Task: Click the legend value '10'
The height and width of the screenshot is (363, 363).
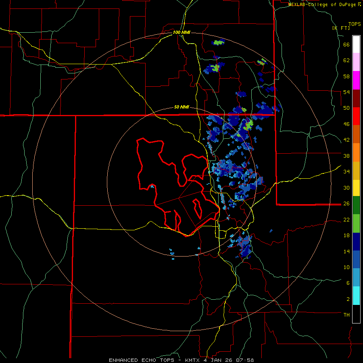Action: tap(346, 267)
